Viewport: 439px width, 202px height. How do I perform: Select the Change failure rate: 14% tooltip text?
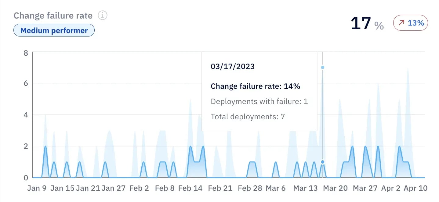point(255,86)
